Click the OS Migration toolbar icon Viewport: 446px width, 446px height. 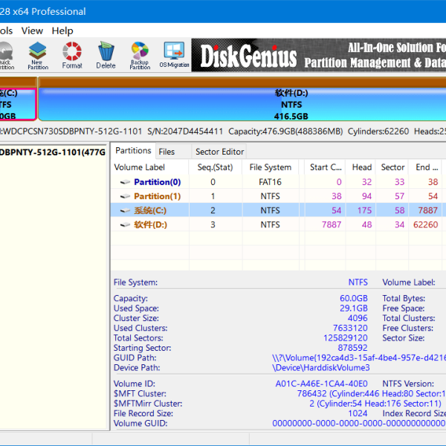174,56
